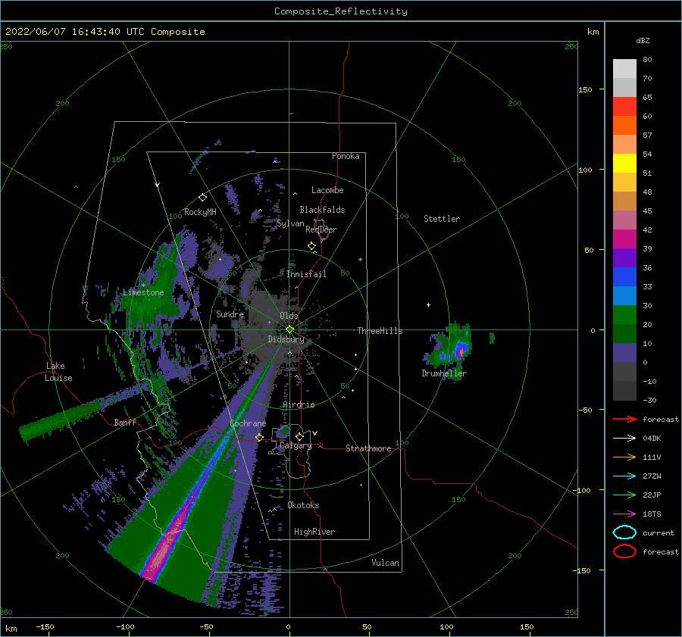Click the lightest grey swatch at scale top
682x637 pixels.
point(624,69)
